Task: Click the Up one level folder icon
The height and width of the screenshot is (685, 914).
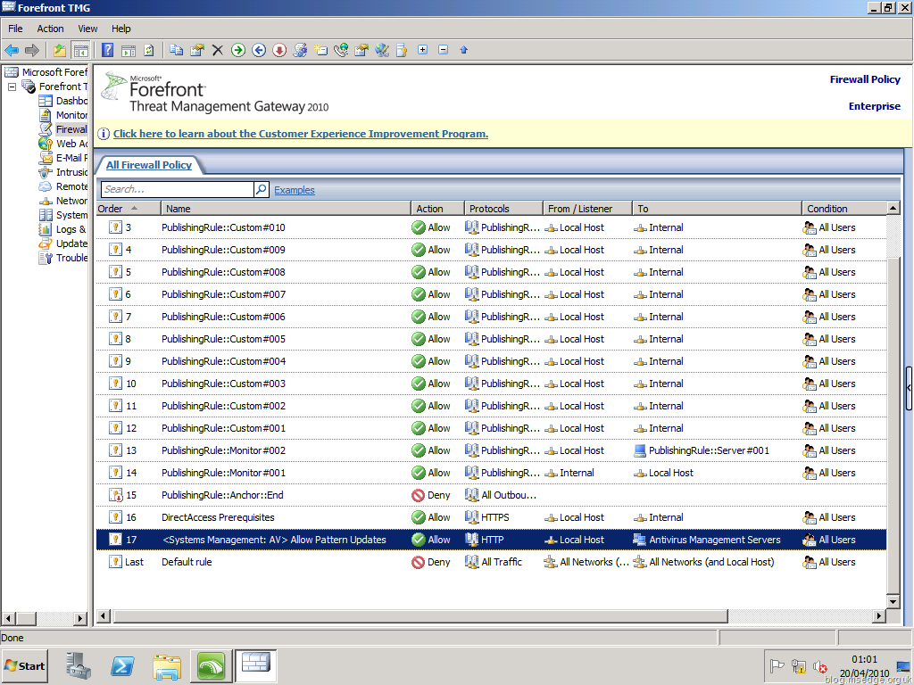Action: coord(60,50)
